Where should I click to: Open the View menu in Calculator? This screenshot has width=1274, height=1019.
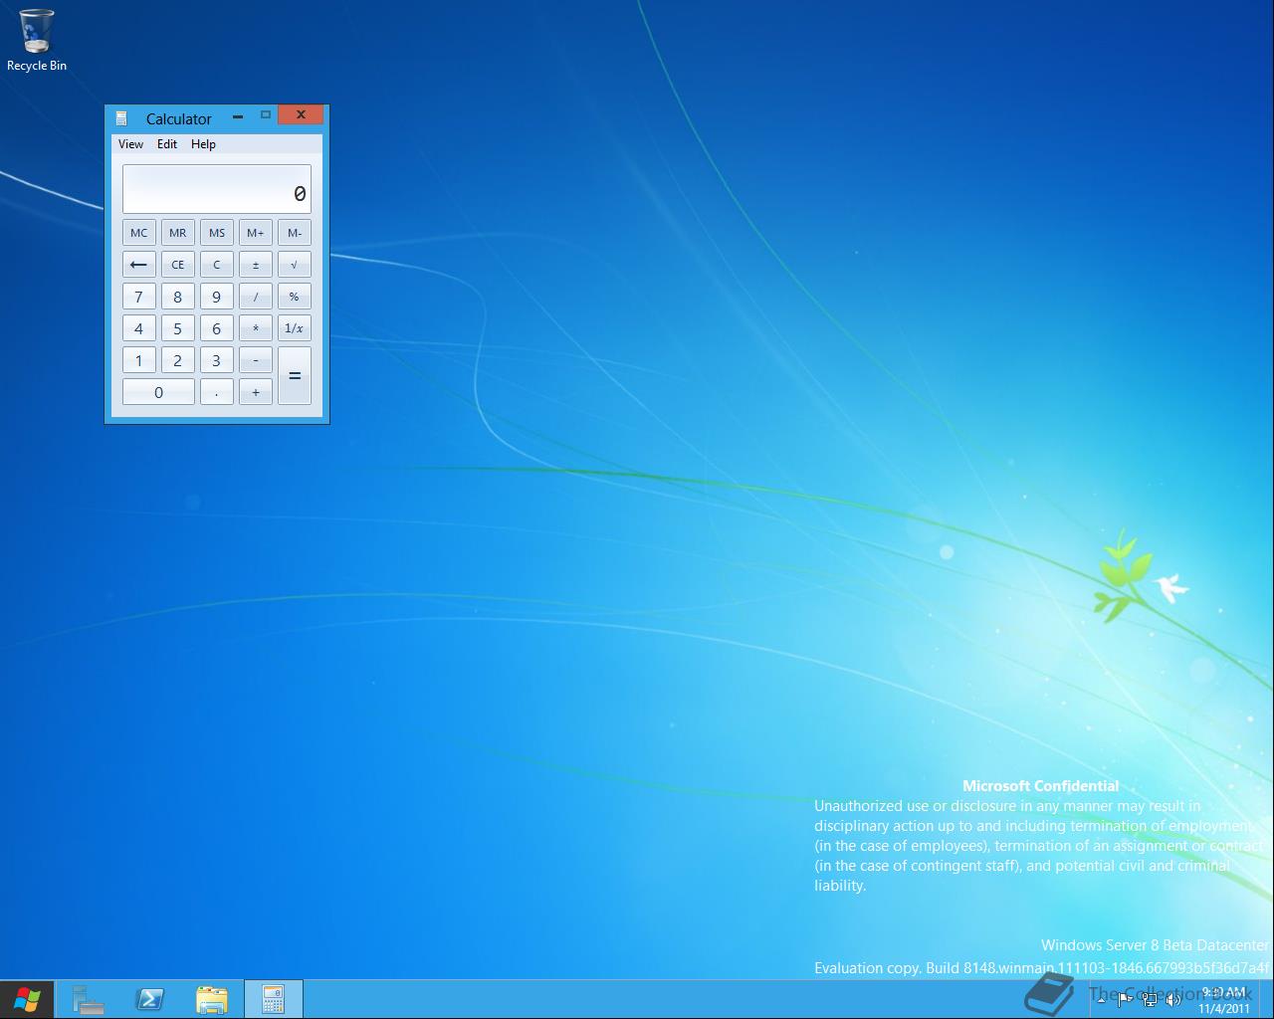coord(130,144)
